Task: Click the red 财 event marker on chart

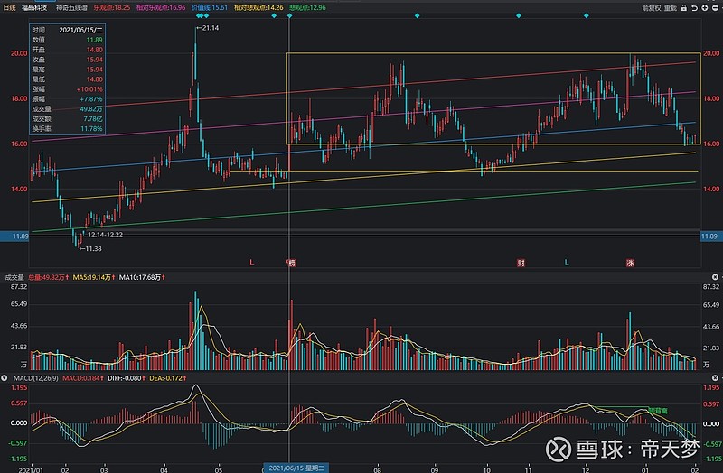Action: click(521, 263)
